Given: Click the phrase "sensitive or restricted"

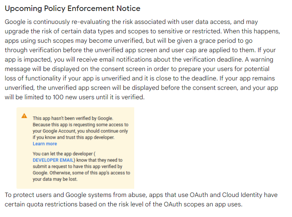Looking at the screenshot, I should tap(190, 31).
